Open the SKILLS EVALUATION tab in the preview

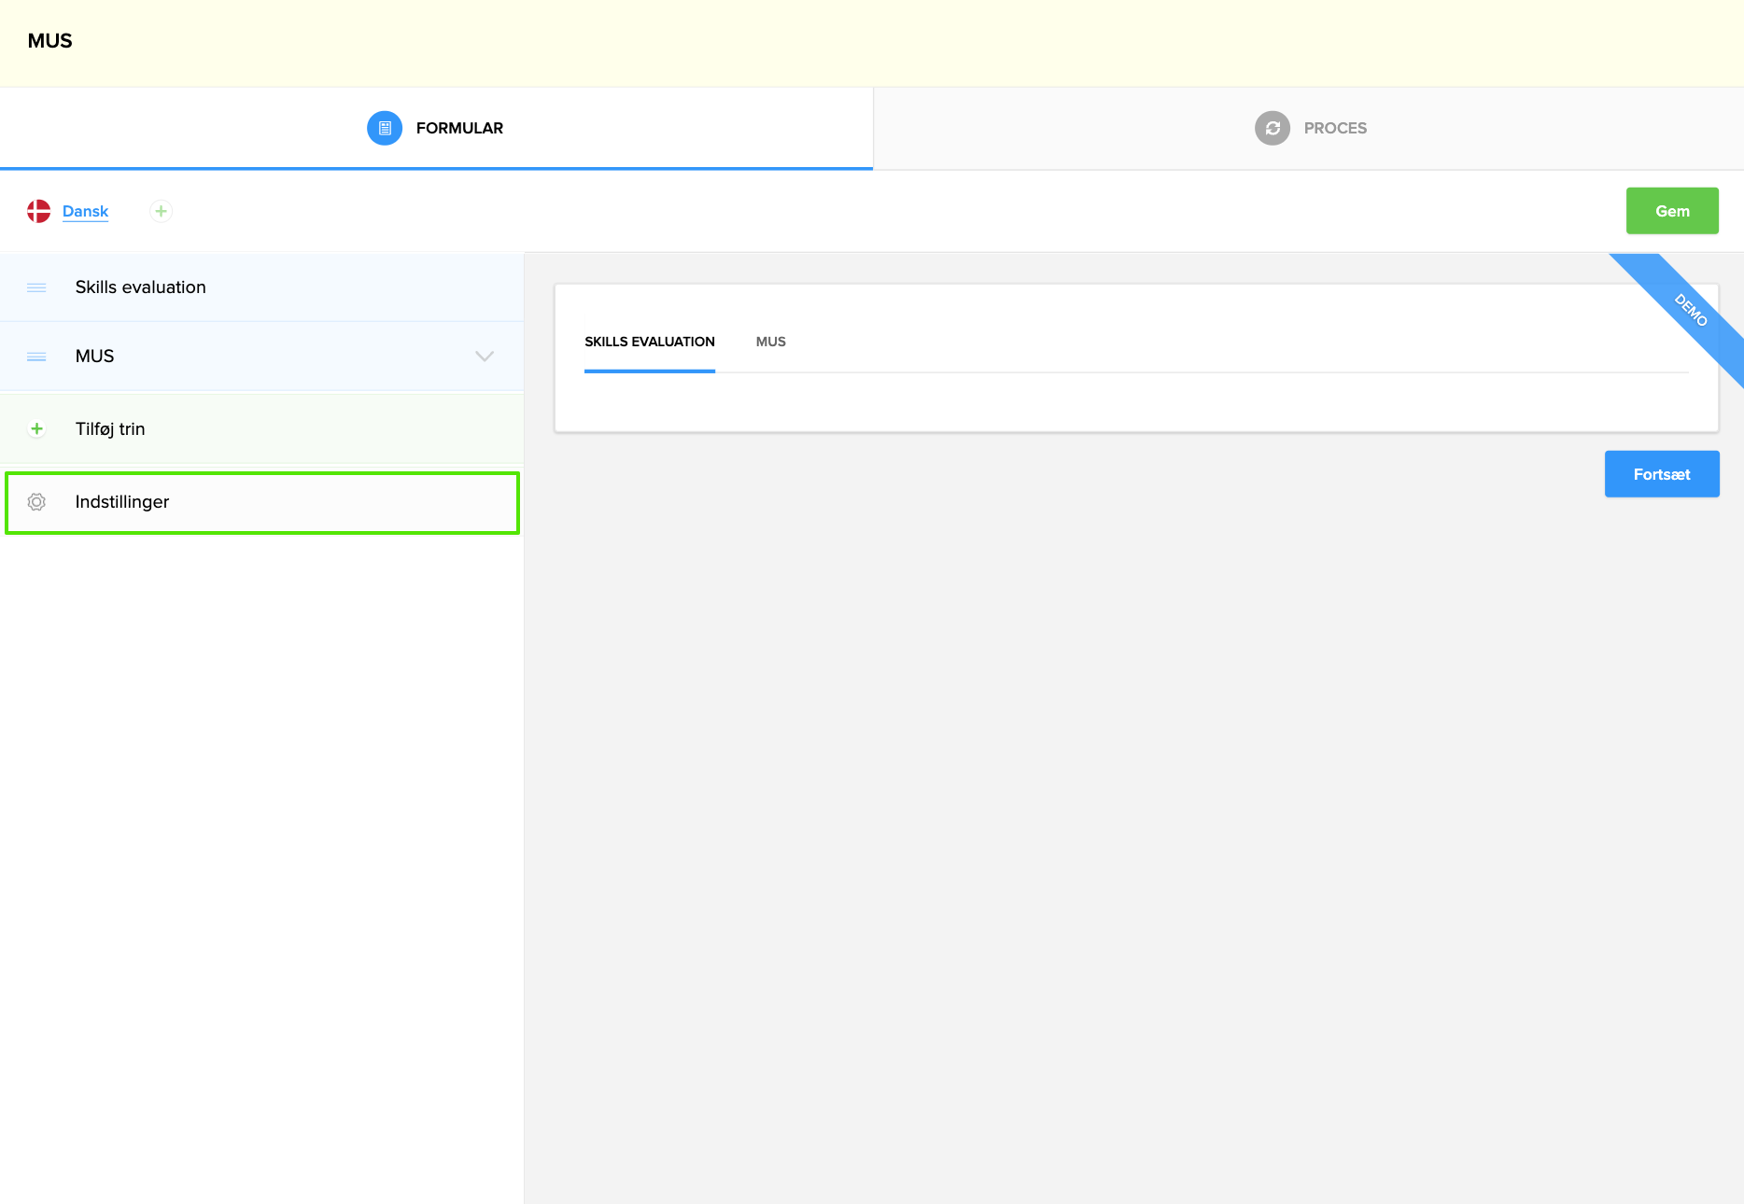[649, 342]
